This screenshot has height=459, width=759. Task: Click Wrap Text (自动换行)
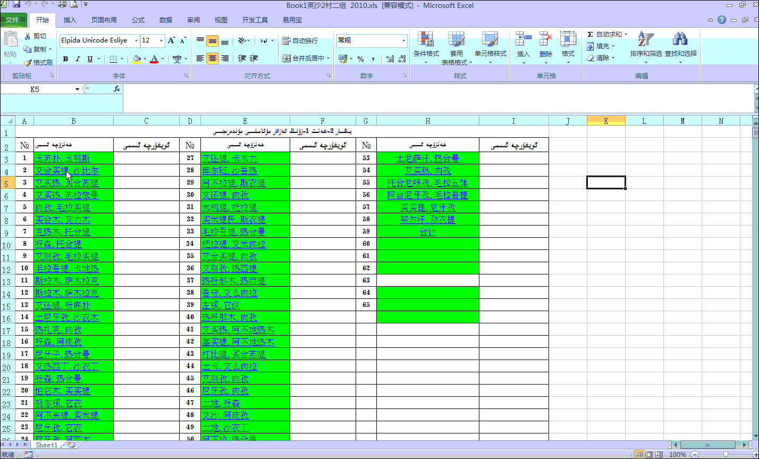click(x=300, y=40)
